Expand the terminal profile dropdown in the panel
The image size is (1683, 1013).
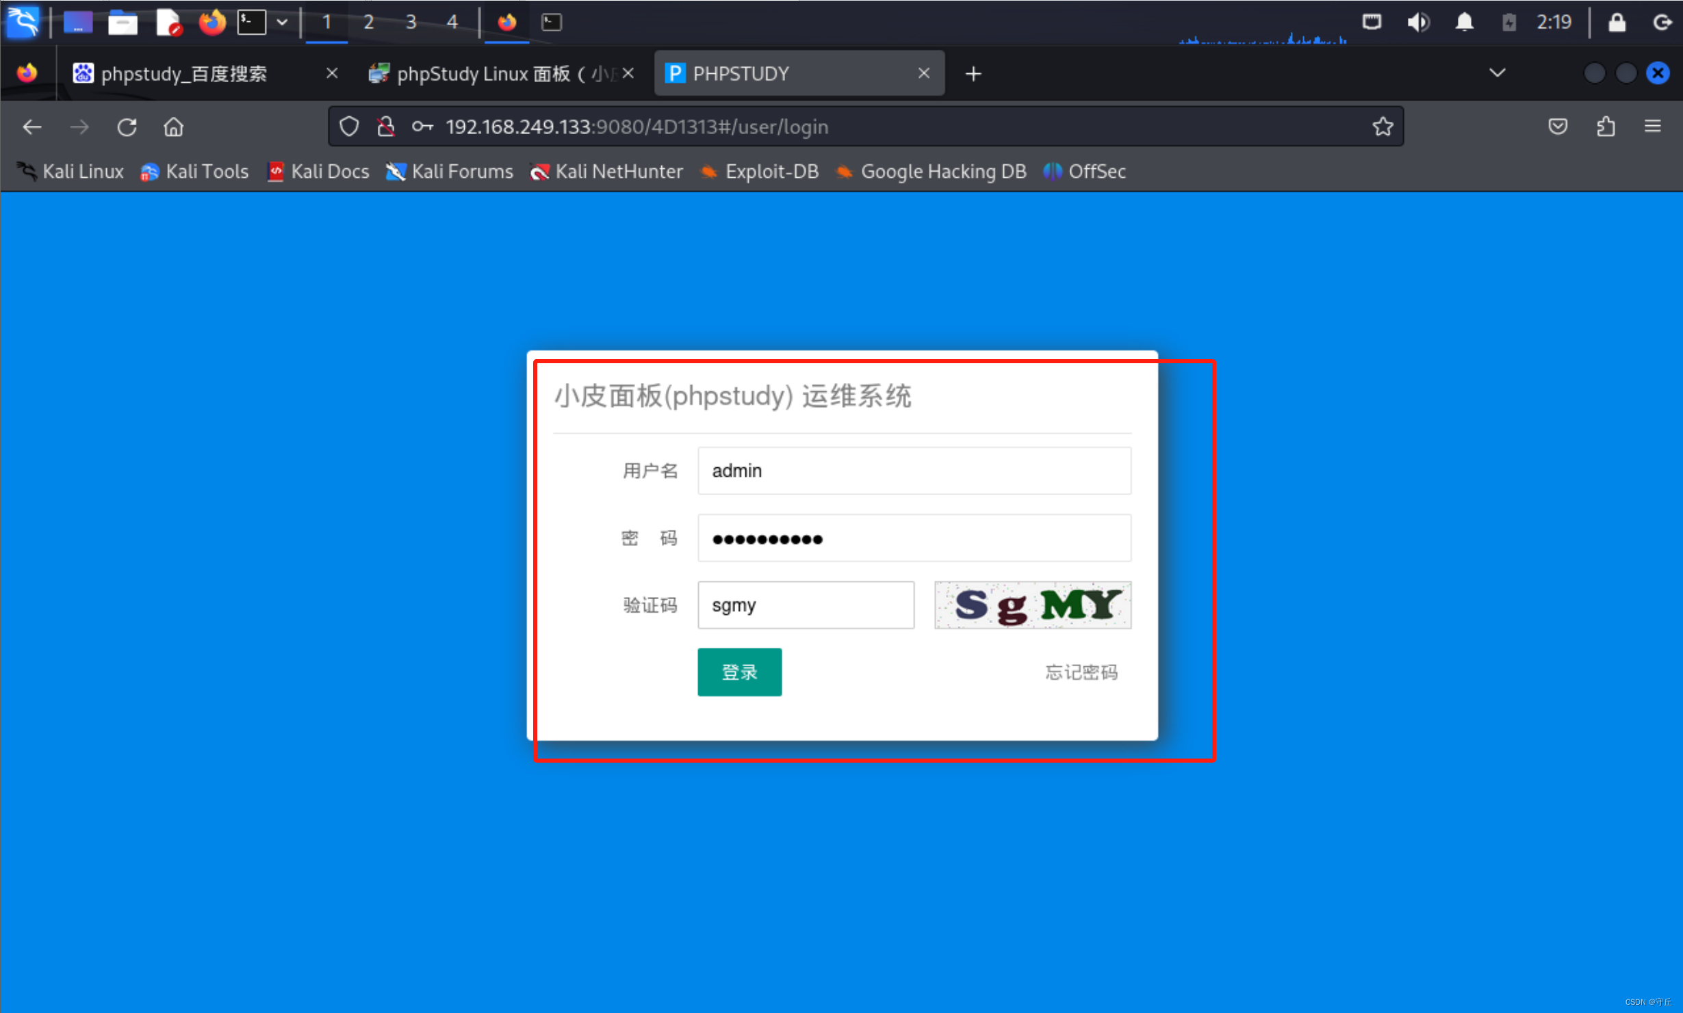click(x=282, y=22)
